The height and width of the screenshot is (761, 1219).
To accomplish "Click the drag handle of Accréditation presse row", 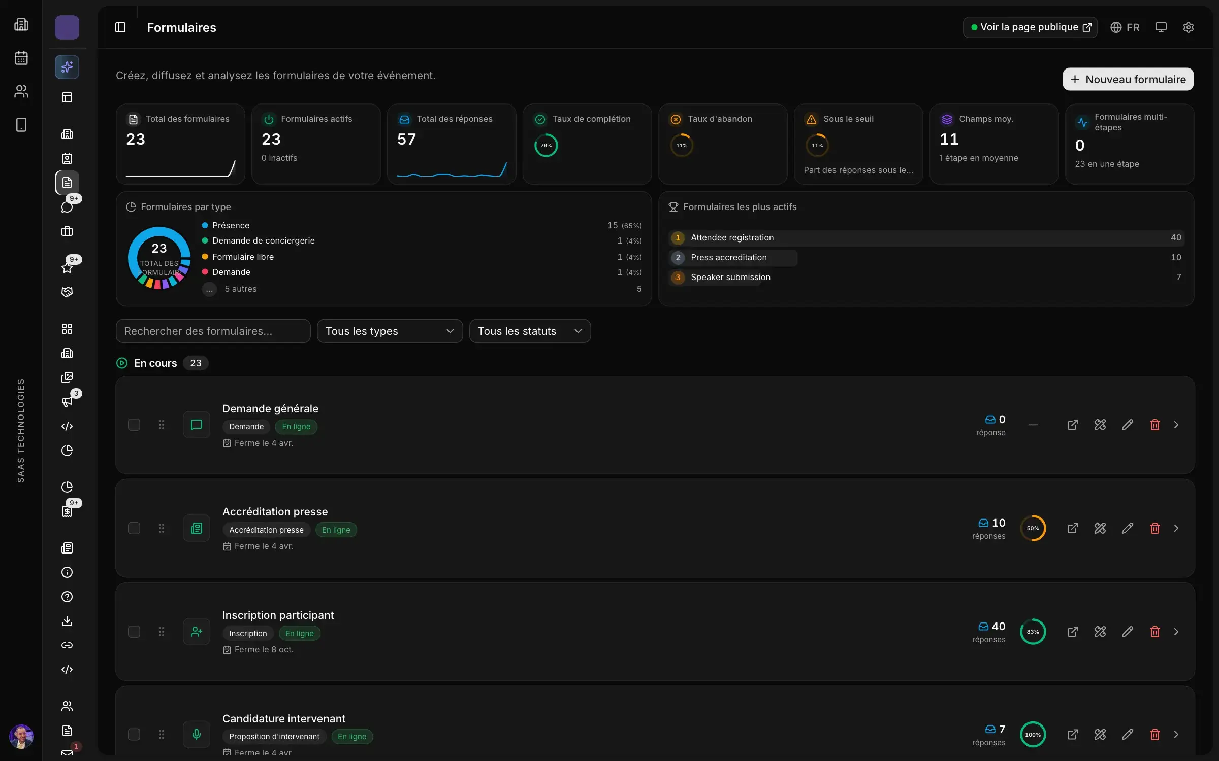I will 162,528.
